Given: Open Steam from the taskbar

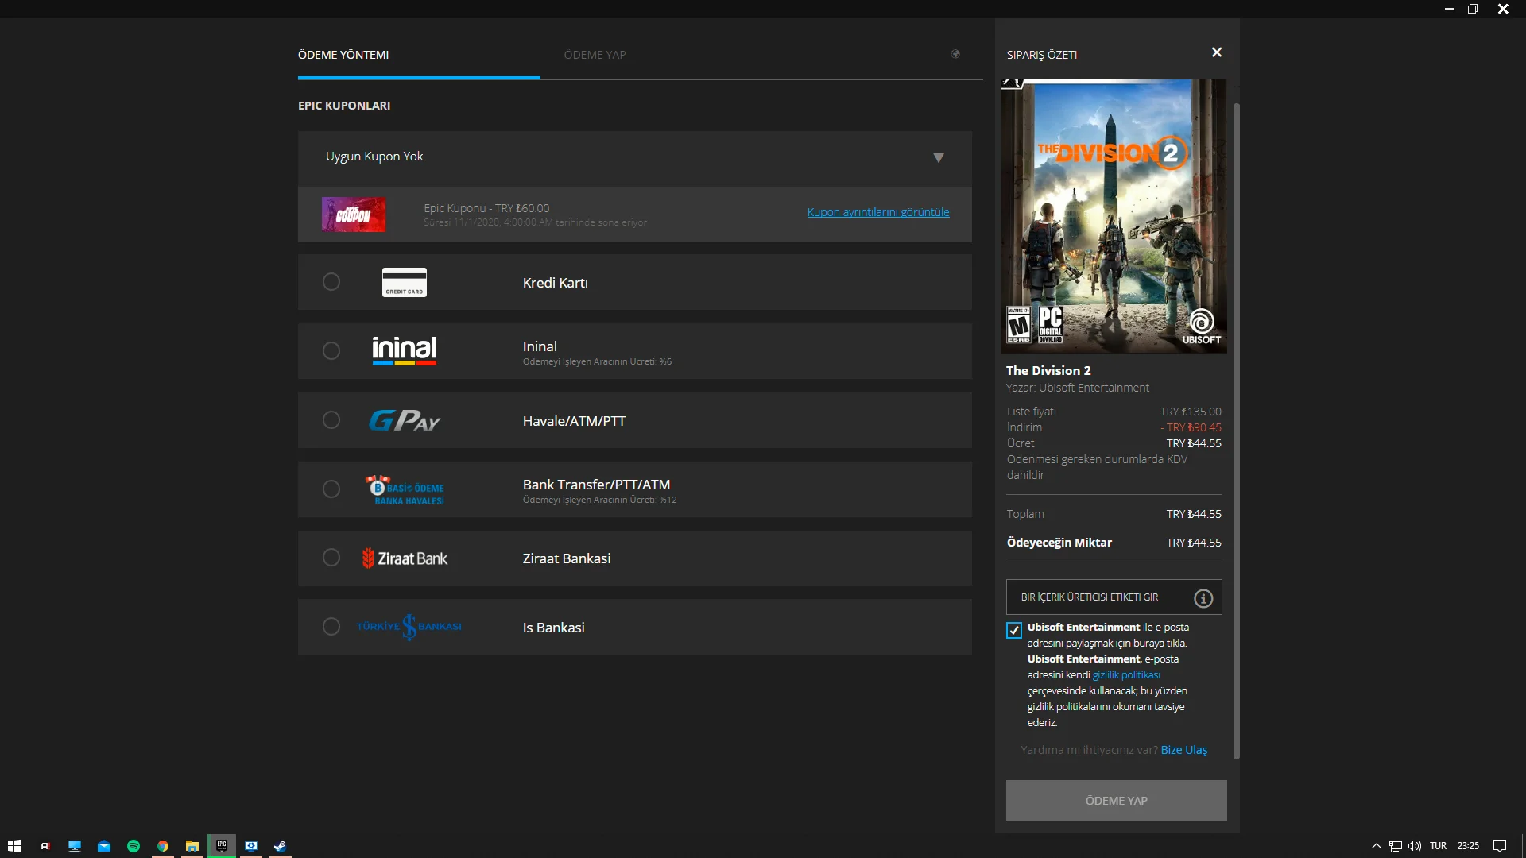Looking at the screenshot, I should 280,846.
